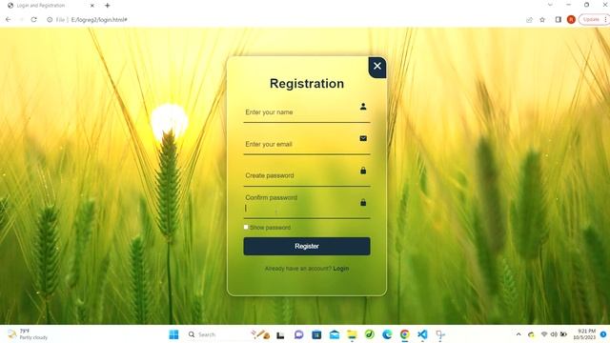
Task: Close the Registration form with the X icon
Action: click(x=377, y=67)
